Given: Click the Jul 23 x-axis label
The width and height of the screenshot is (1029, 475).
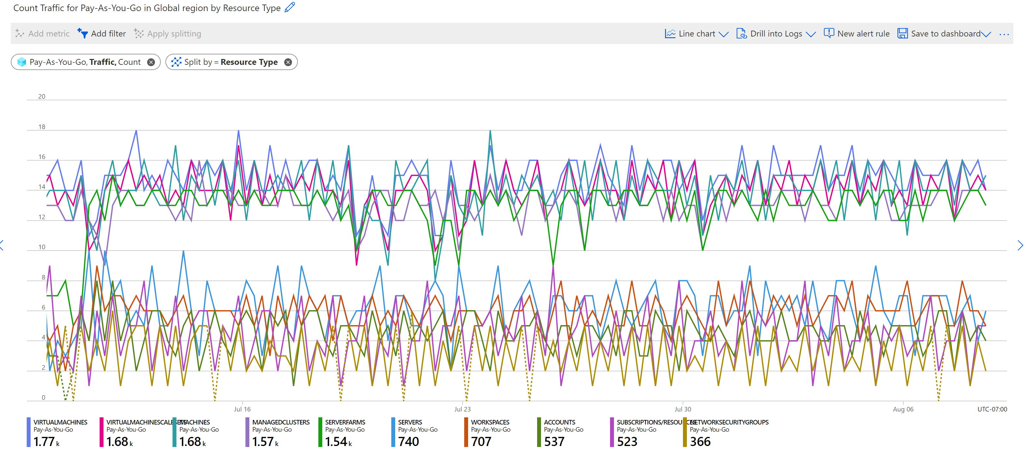Looking at the screenshot, I should pos(462,409).
